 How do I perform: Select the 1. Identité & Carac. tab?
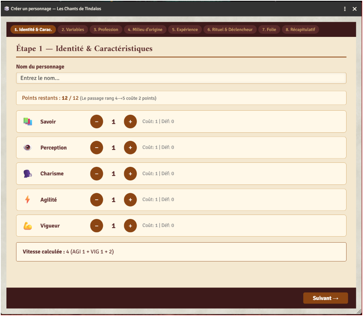pos(33,29)
